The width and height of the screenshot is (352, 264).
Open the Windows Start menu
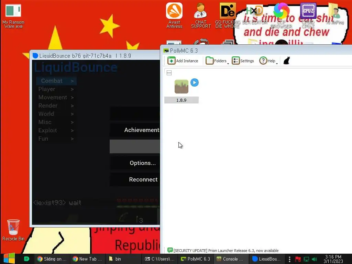click(9, 258)
